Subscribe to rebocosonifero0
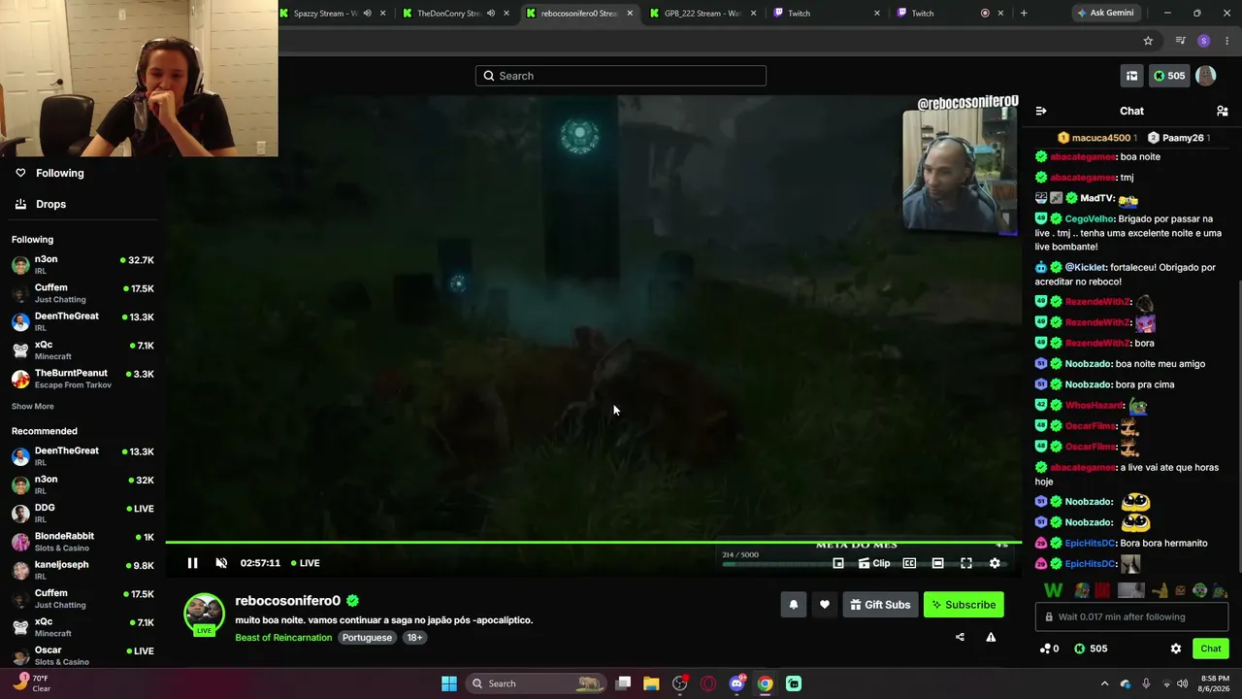The width and height of the screenshot is (1242, 699). click(x=964, y=605)
